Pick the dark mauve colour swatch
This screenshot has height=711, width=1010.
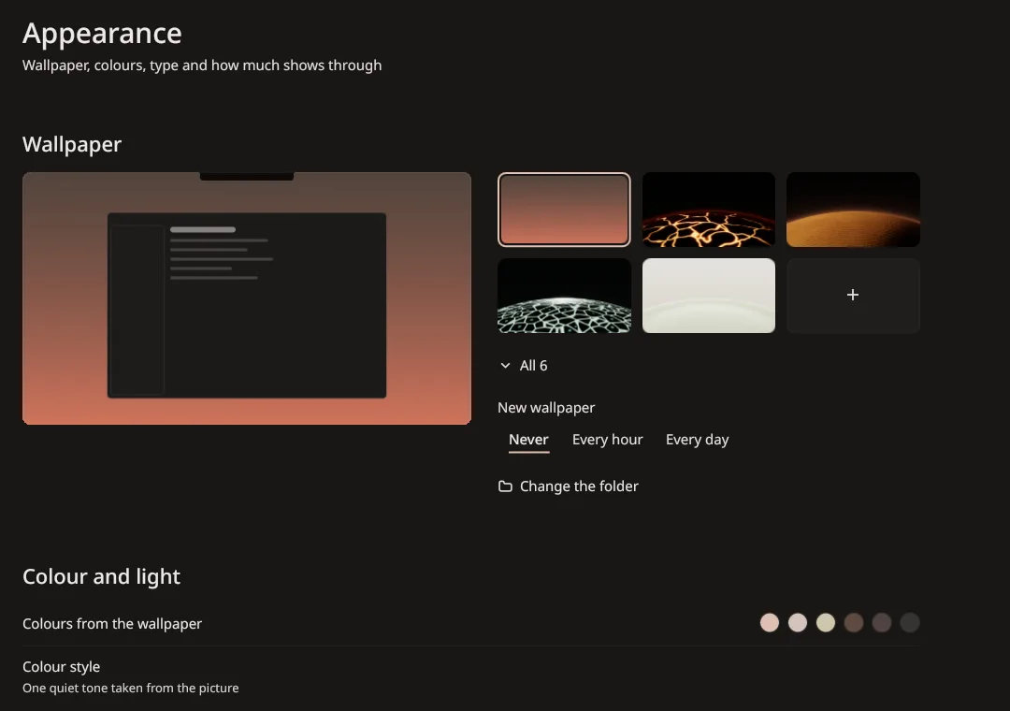coord(881,623)
